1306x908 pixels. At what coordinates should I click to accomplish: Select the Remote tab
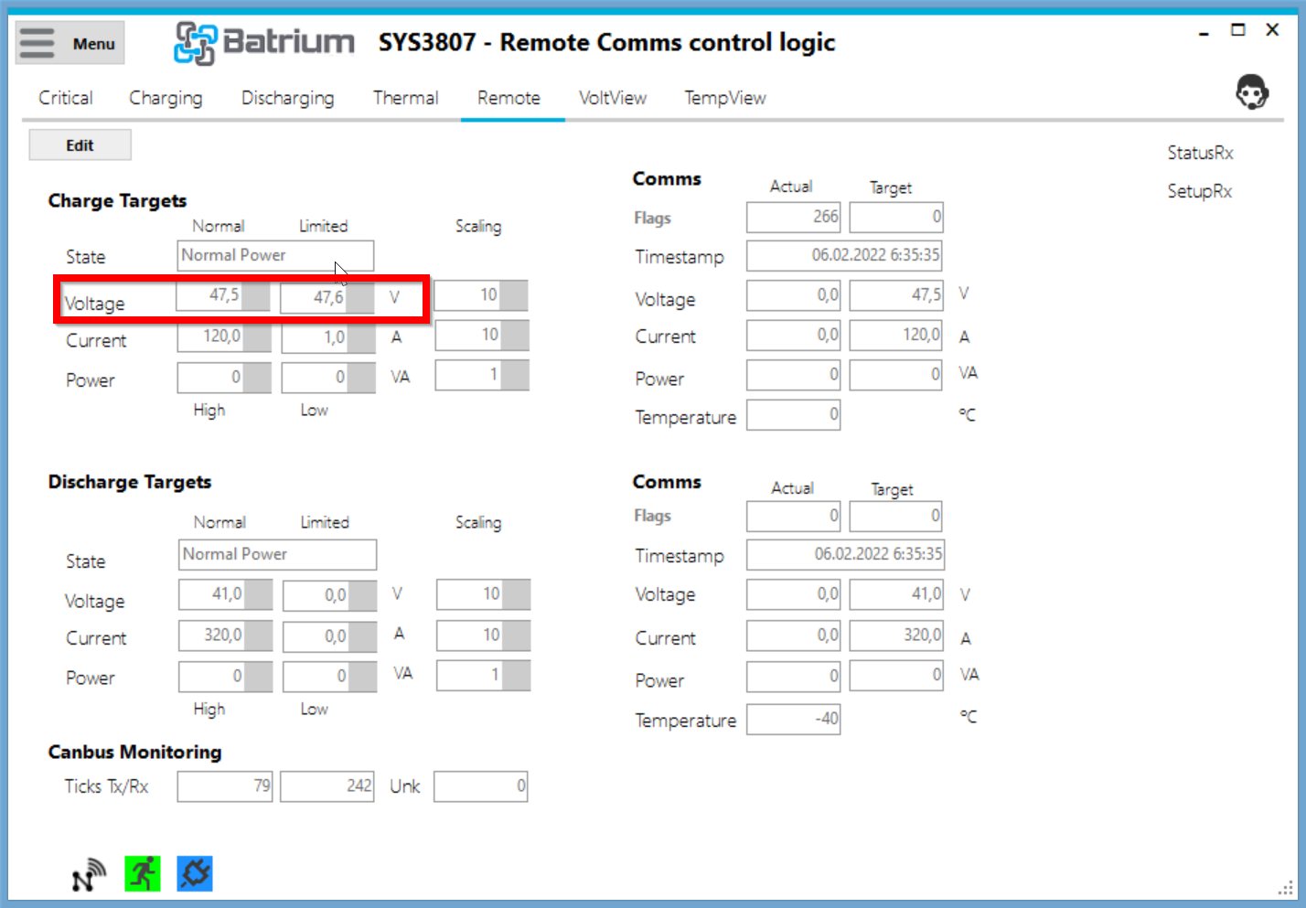(508, 98)
